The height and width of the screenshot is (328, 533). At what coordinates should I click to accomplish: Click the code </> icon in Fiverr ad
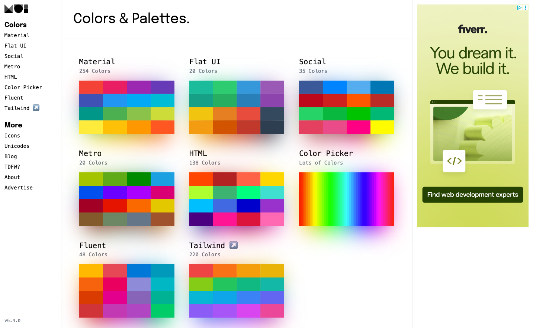tap(454, 161)
